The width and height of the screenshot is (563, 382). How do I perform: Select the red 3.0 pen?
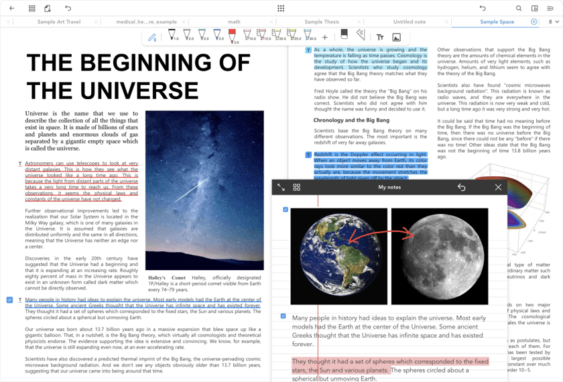233,37
